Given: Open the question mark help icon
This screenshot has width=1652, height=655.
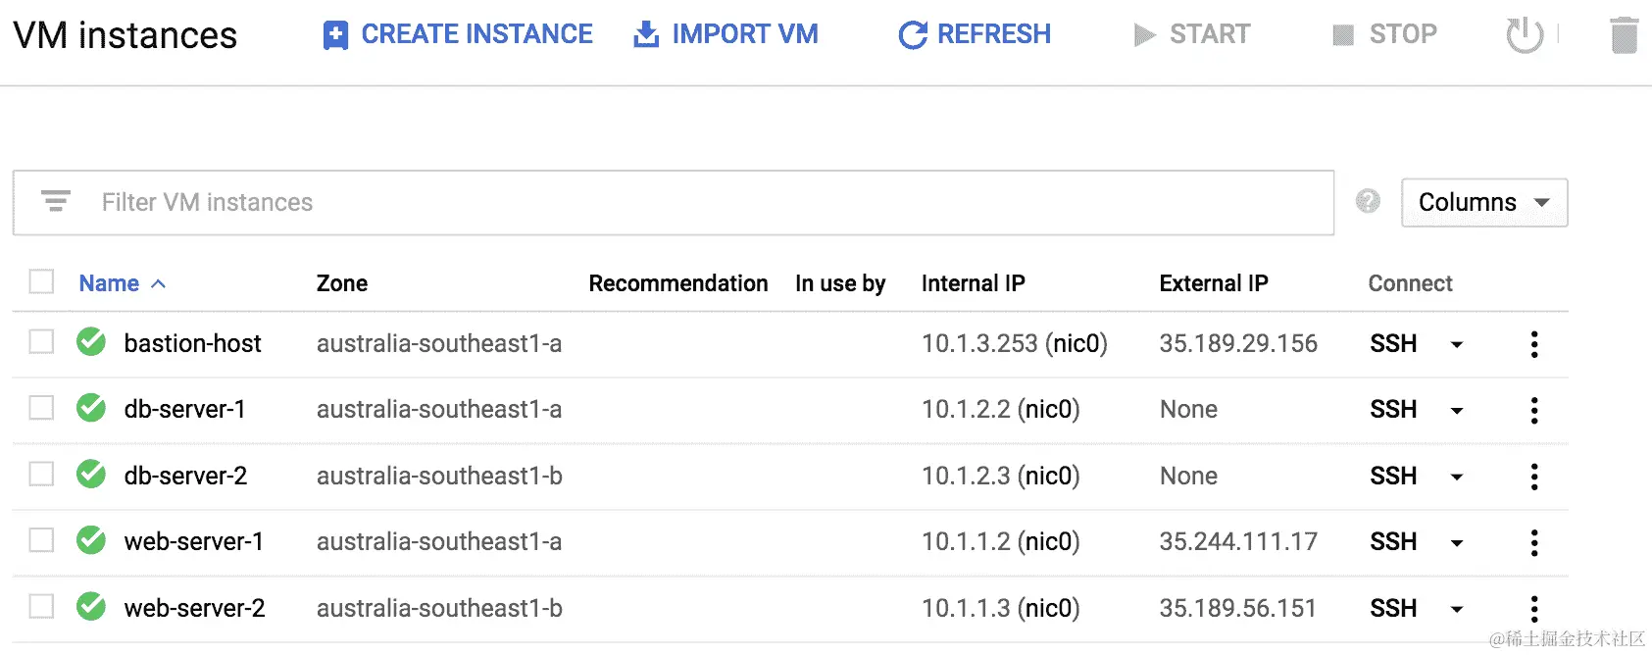Looking at the screenshot, I should 1368,201.
